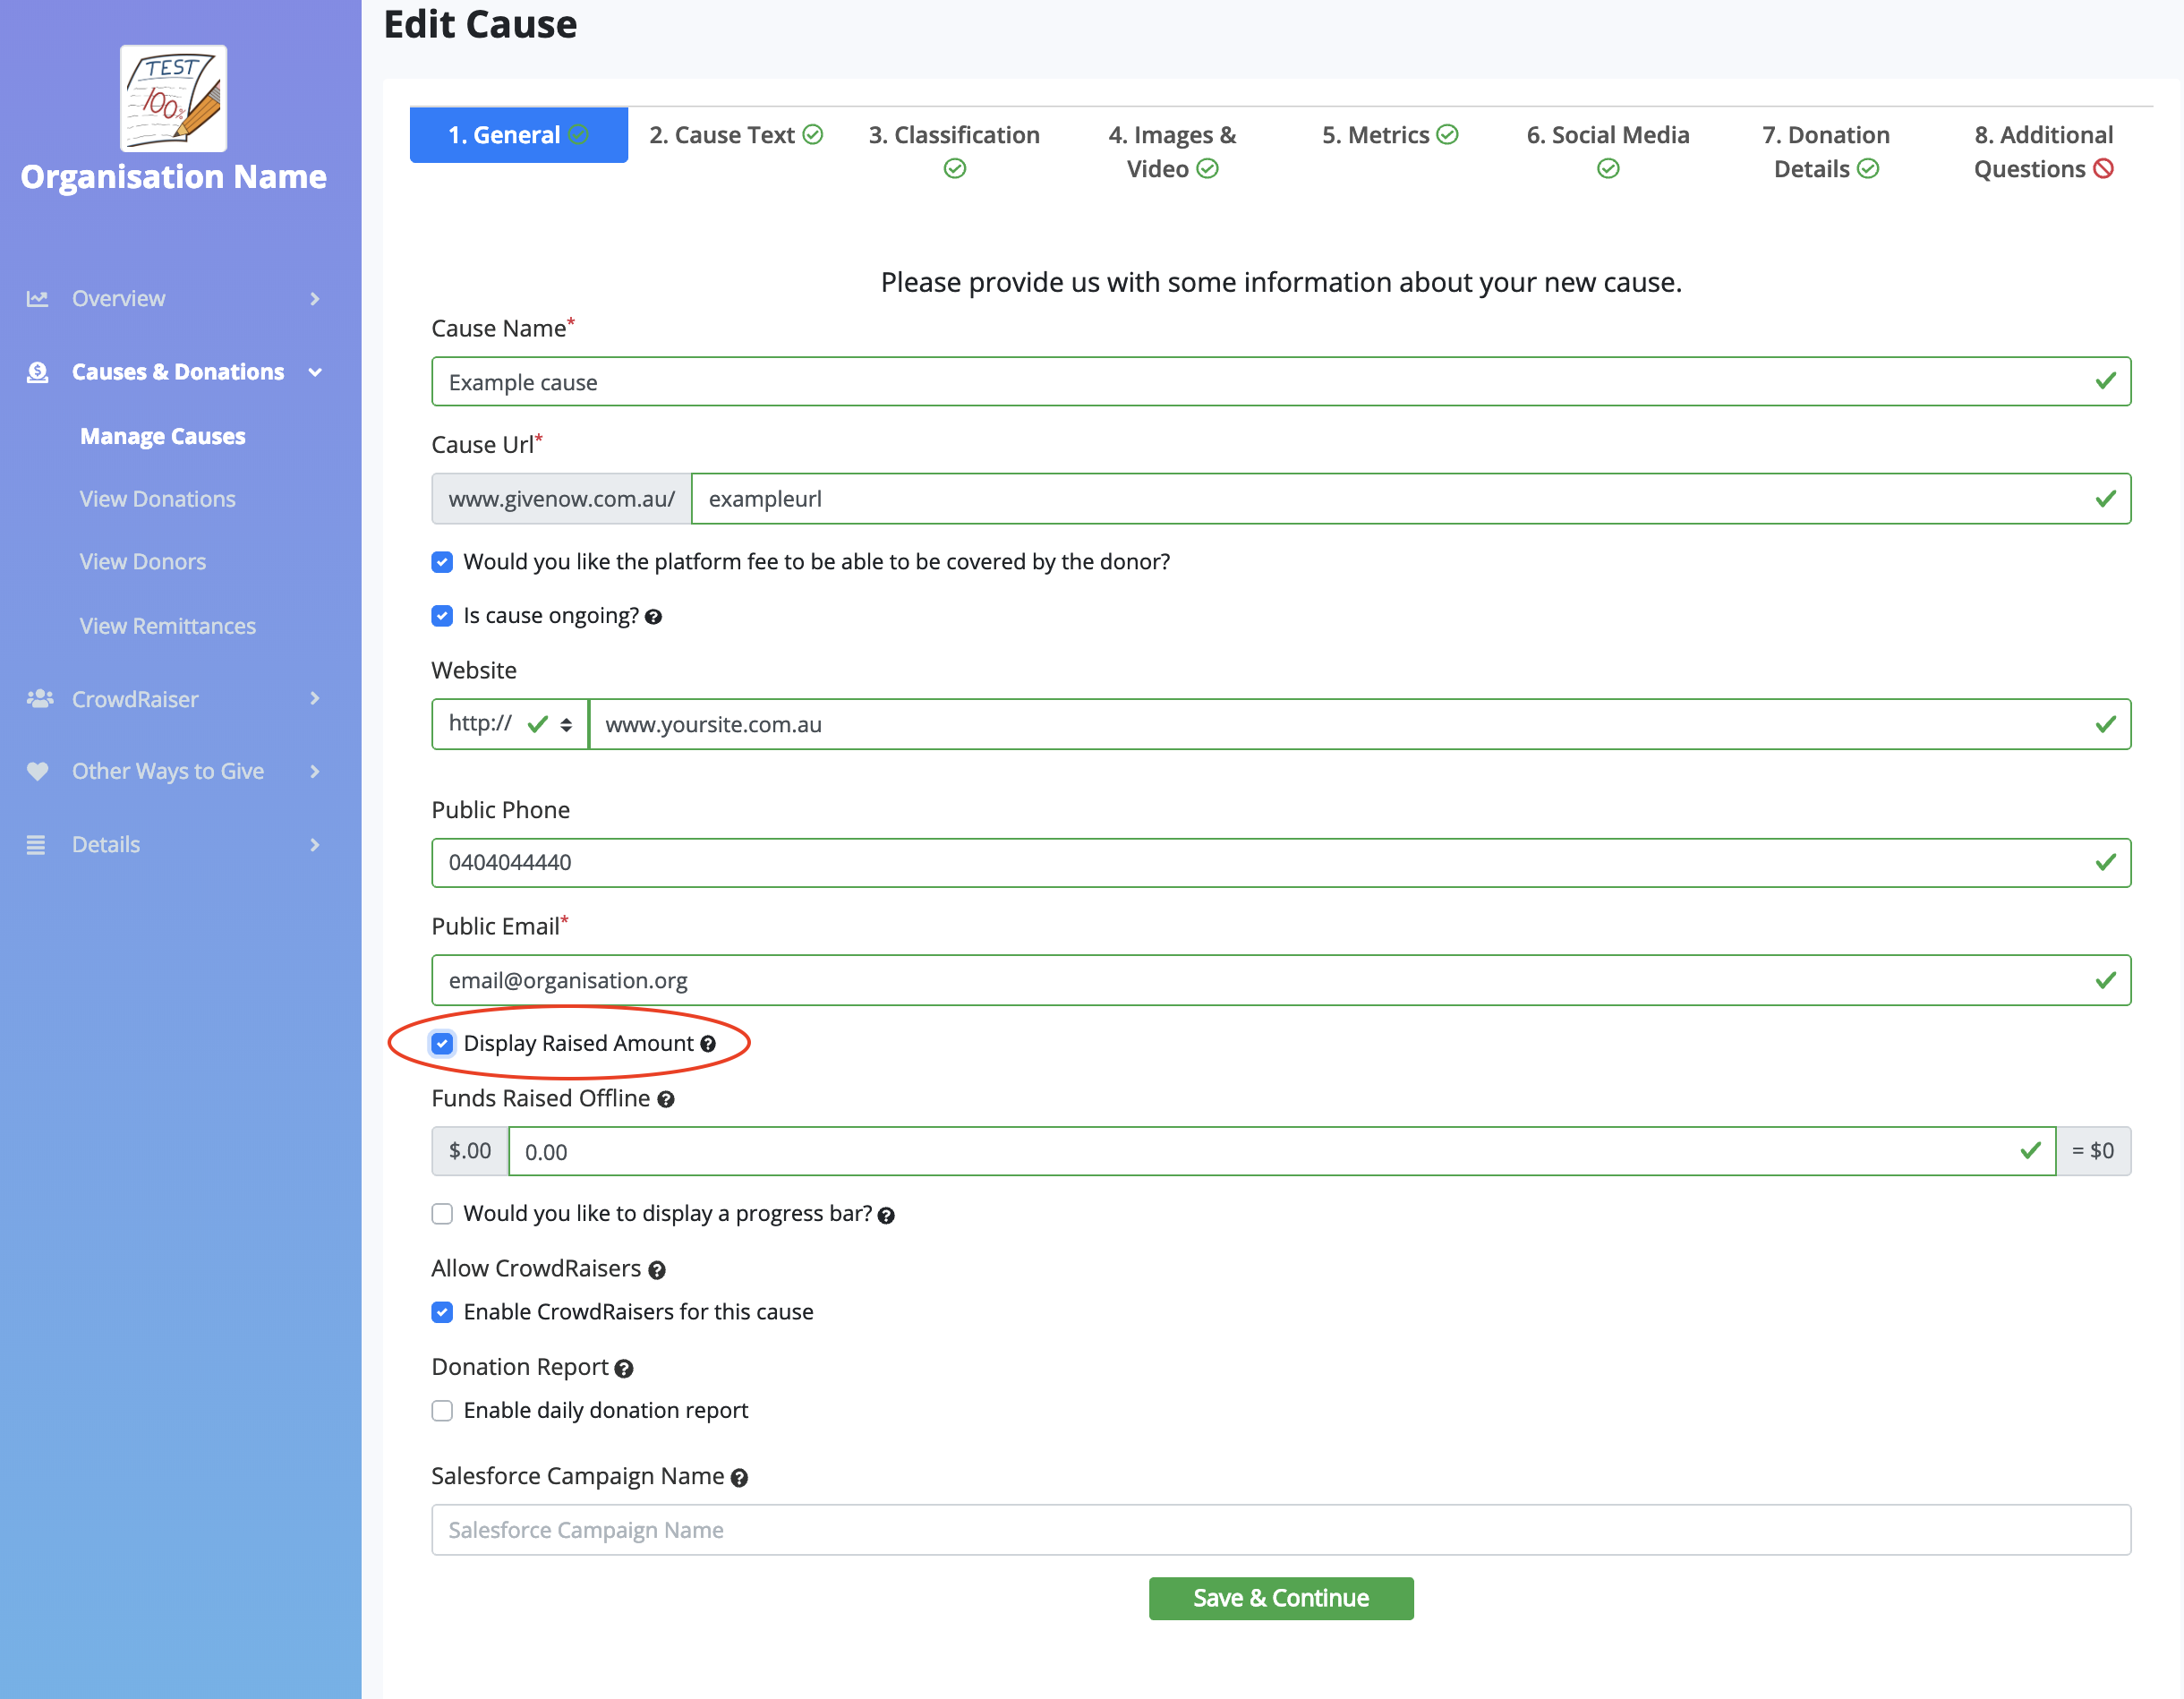Open the 4. Images & Video tab
The width and height of the screenshot is (2184, 1699).
point(1172,151)
